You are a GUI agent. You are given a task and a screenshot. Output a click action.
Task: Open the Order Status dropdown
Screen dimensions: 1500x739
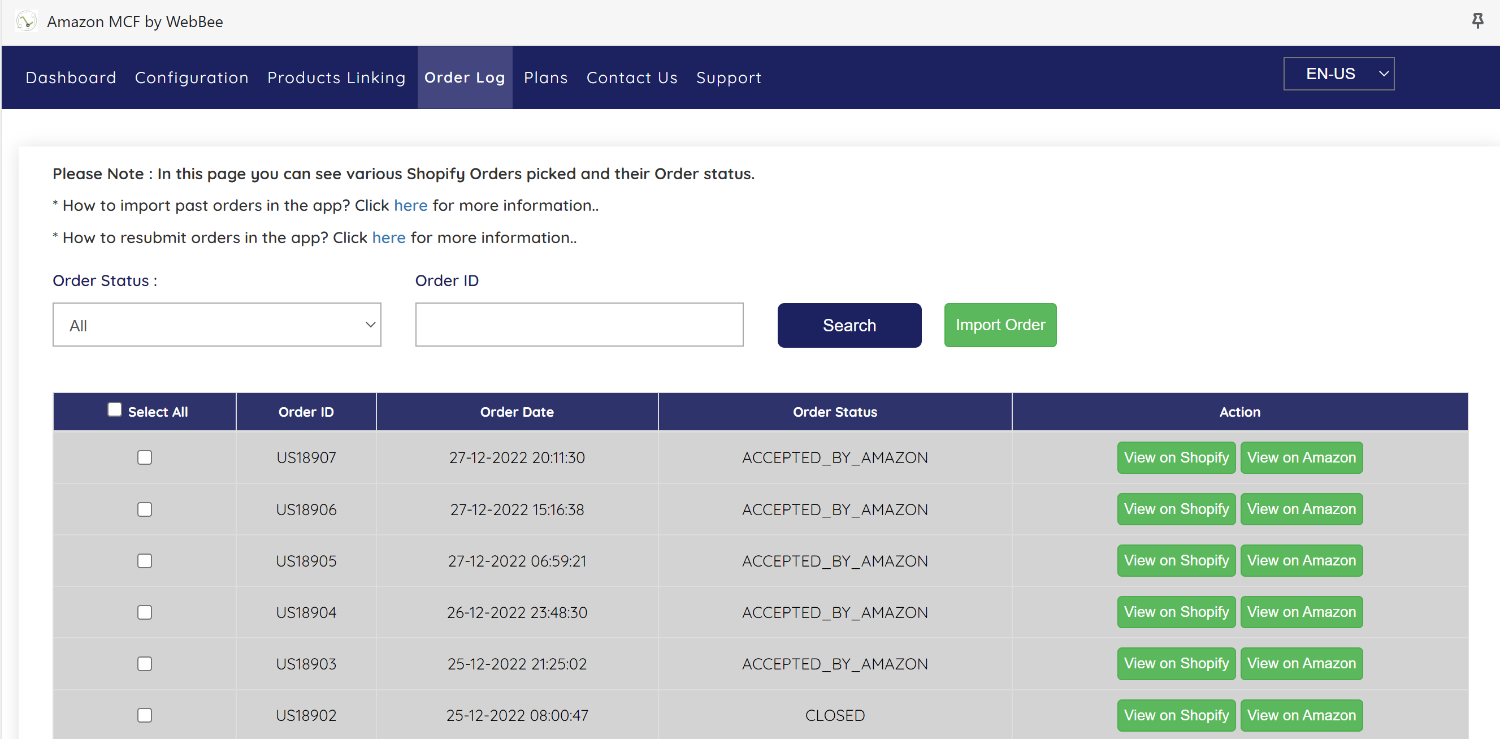coord(216,325)
